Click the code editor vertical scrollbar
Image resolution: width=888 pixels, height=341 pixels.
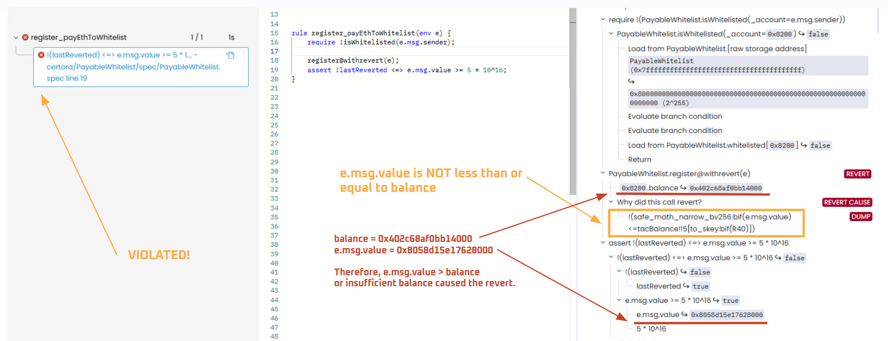[x=572, y=104]
